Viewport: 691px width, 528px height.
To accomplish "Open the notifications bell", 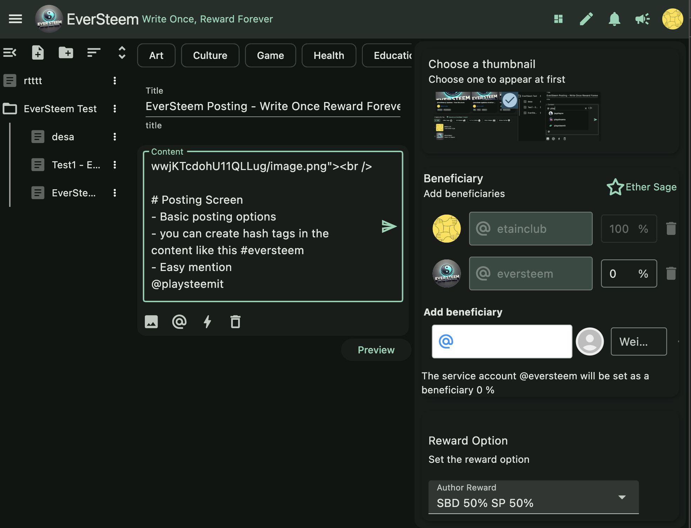I will (614, 19).
